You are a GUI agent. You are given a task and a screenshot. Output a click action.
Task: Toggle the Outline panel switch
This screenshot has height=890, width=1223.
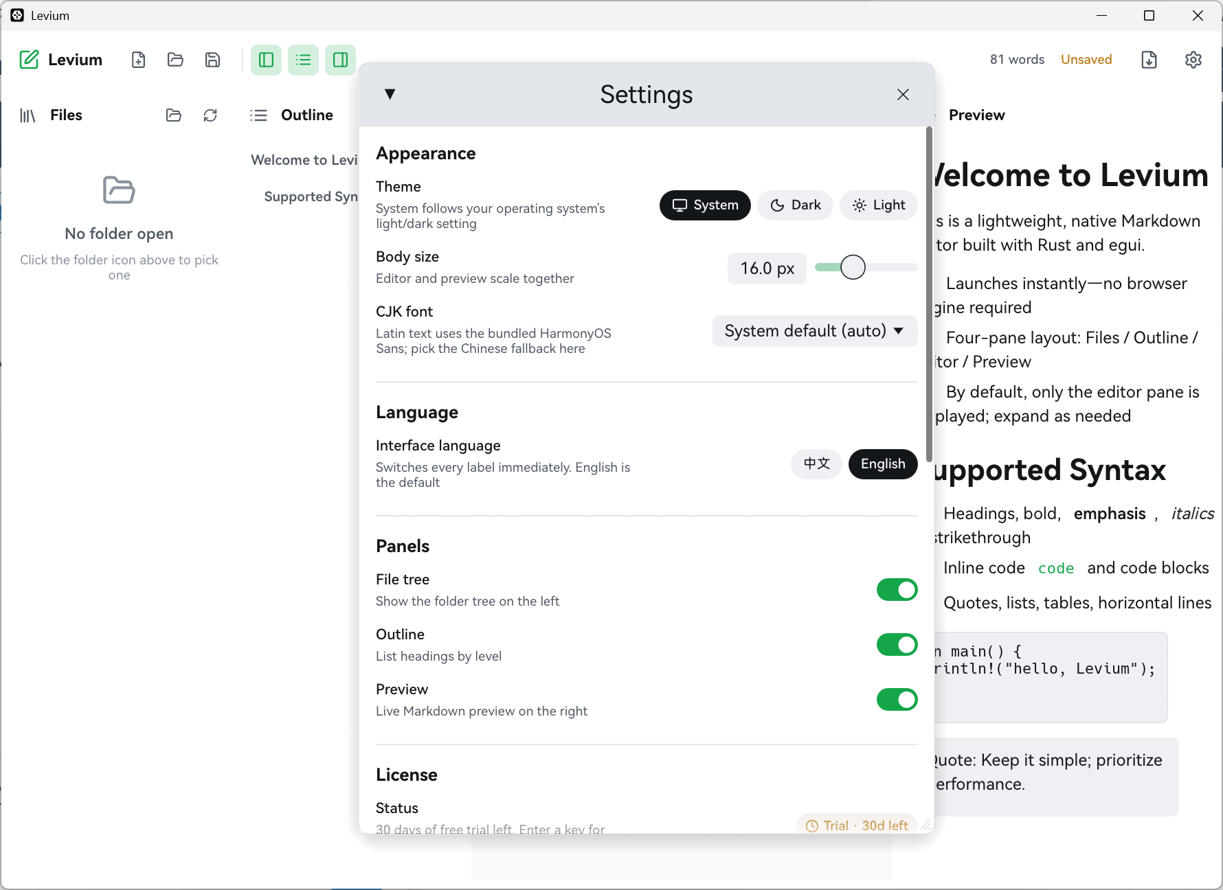pos(897,645)
